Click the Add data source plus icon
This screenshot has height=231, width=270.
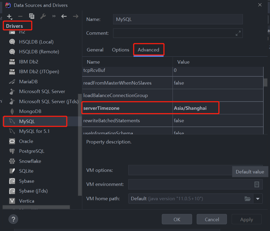10,16
